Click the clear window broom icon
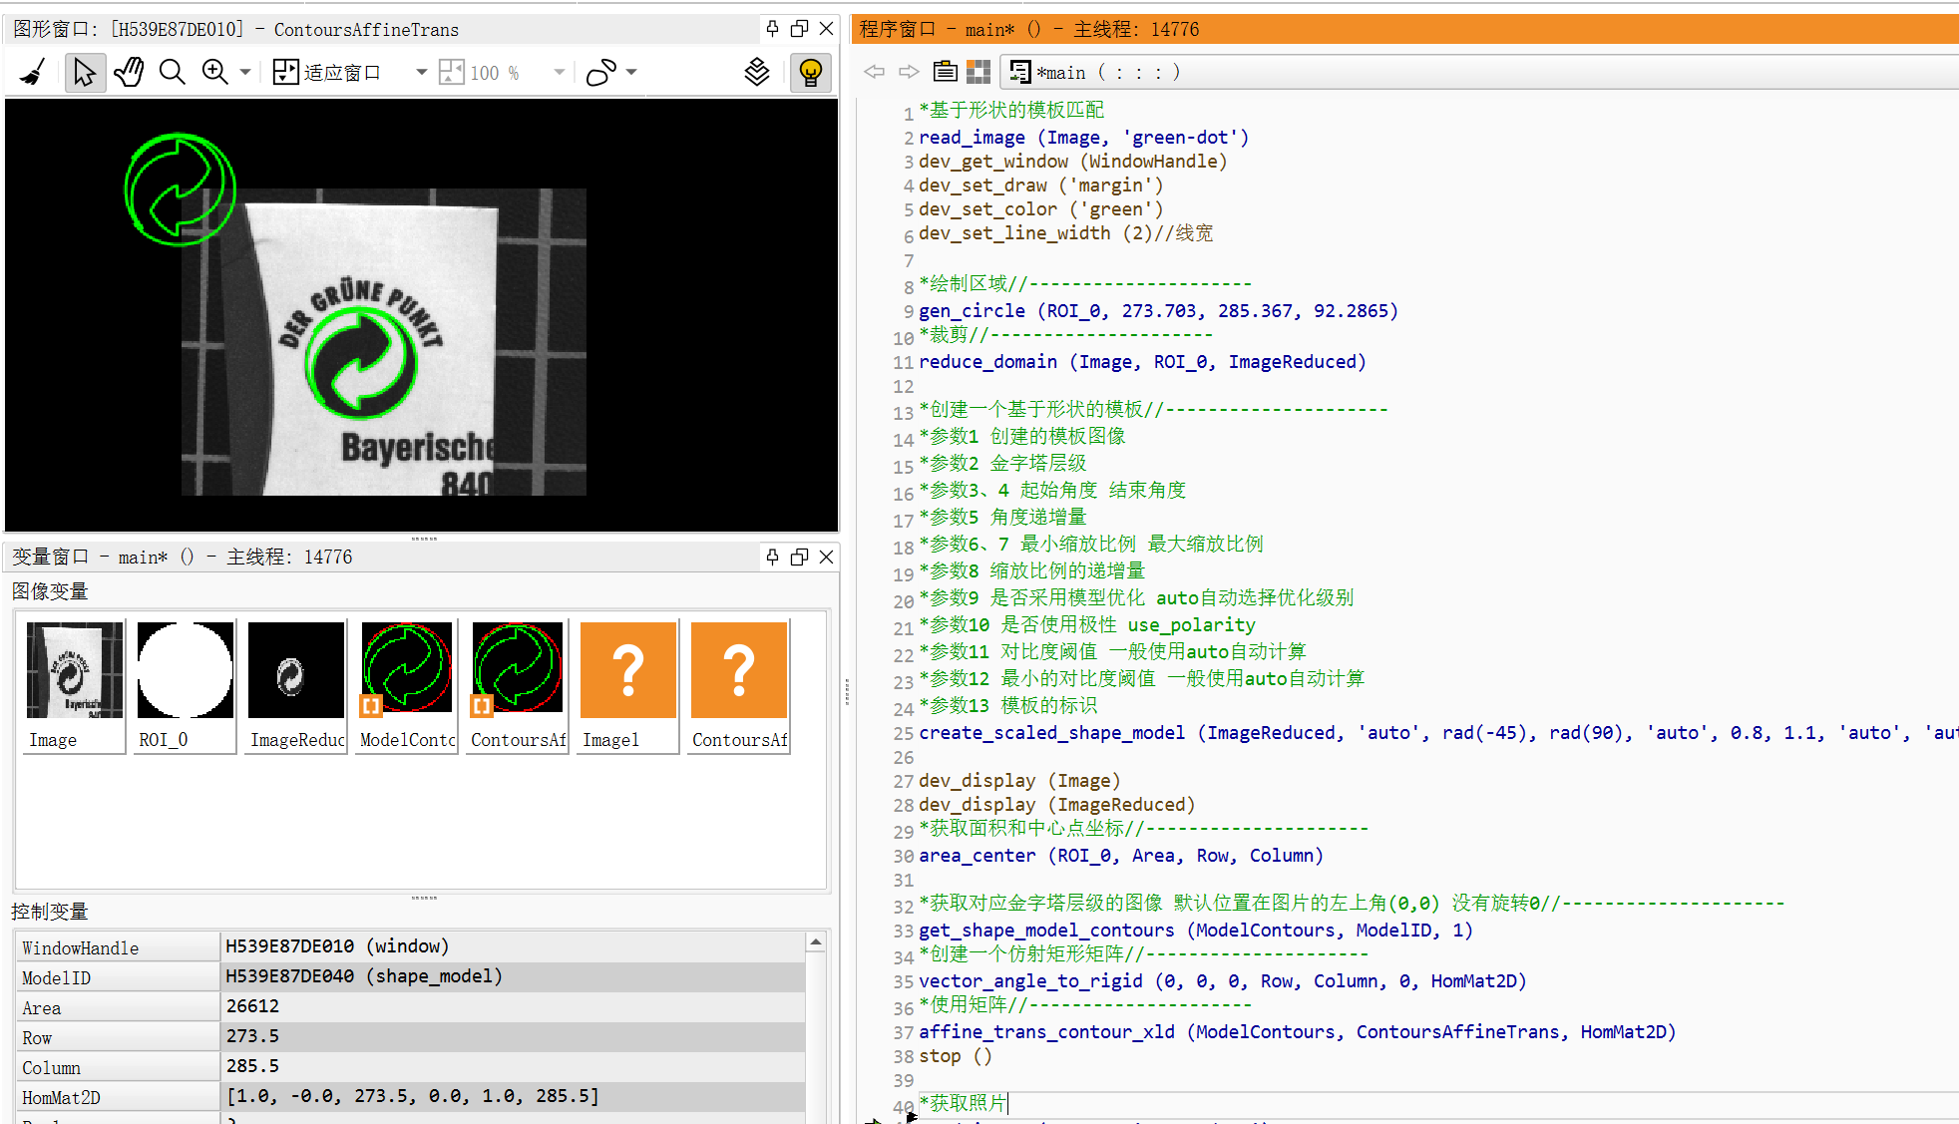Image resolution: width=1959 pixels, height=1124 pixels. pos(33,72)
